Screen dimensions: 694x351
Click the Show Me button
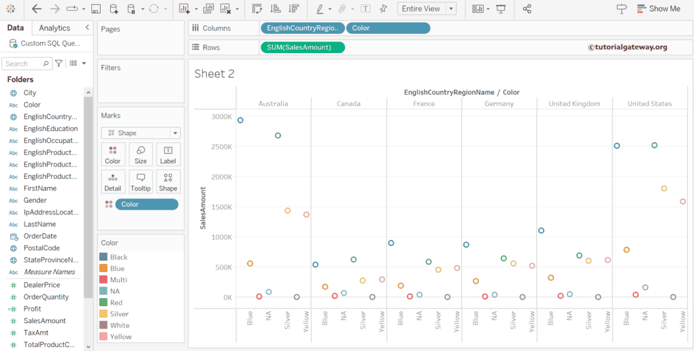tap(658, 9)
